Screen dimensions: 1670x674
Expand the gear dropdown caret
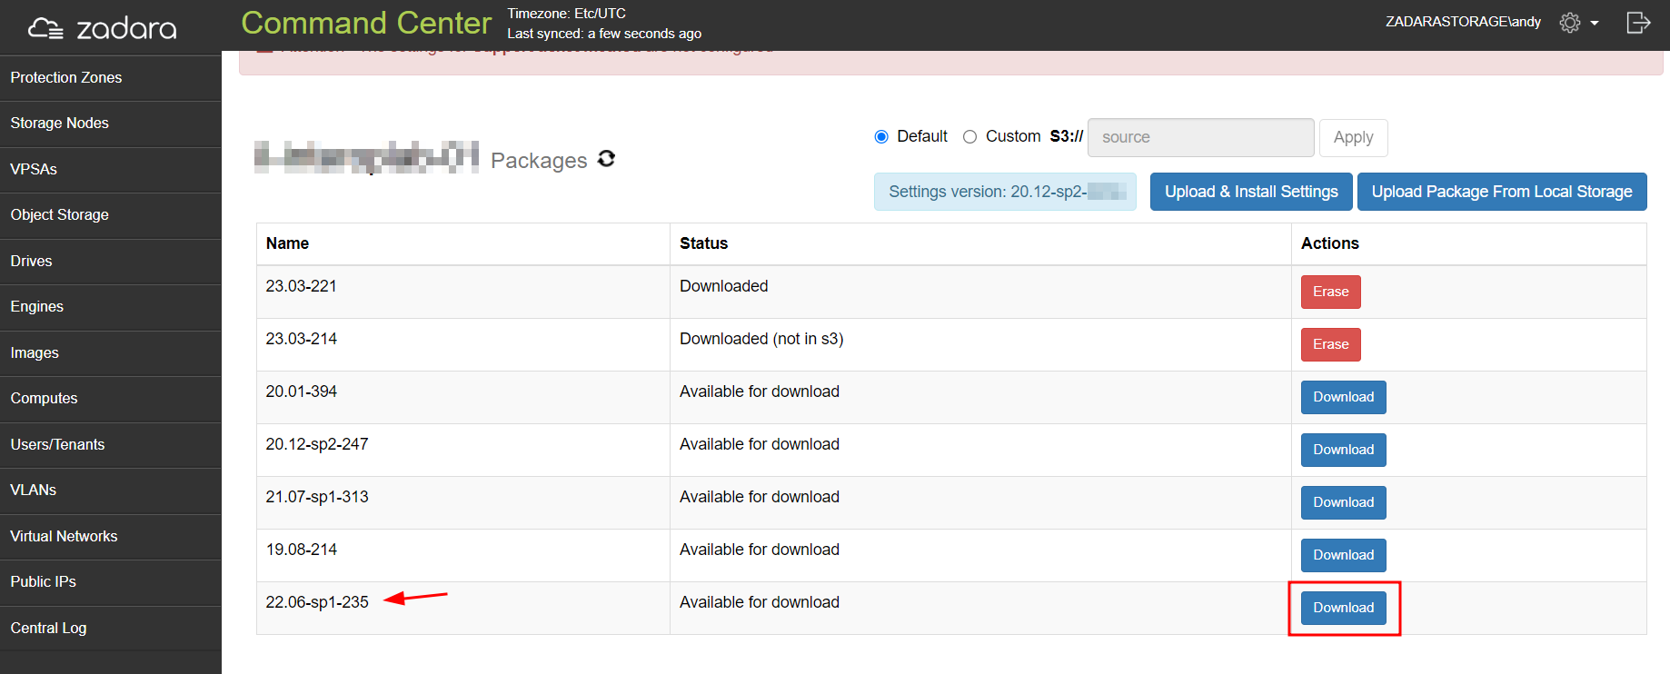pos(1595,24)
